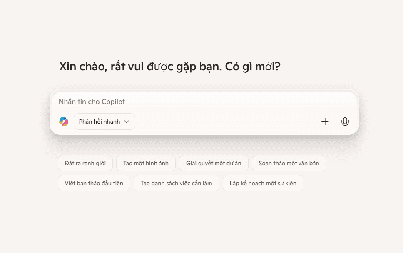Click the plus icon to add an attachment
Image resolution: width=403 pixels, height=253 pixels.
[325, 121]
